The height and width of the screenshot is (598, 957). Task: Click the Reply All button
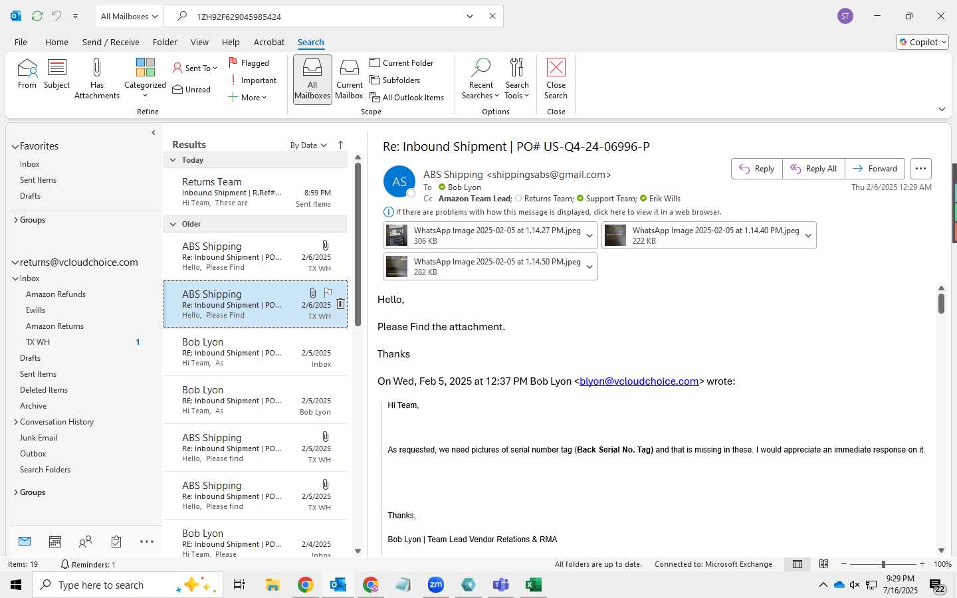[x=813, y=169]
